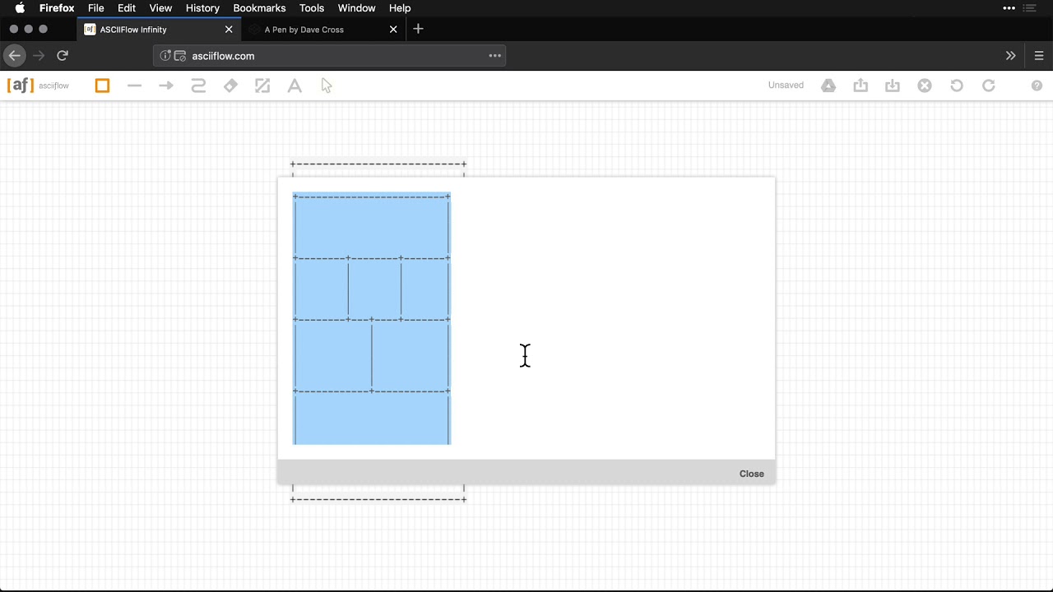Select the Freeform draw tool
Screen dimensions: 1053x592
(198, 86)
